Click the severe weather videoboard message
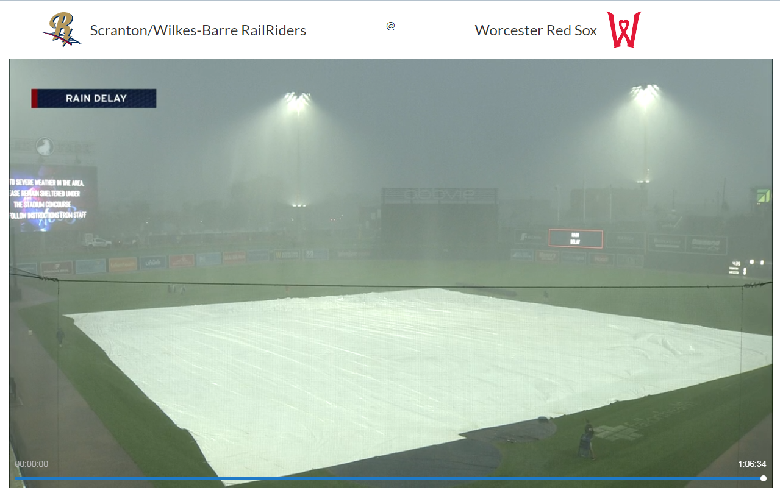Image resolution: width=780 pixels, height=493 pixels. (53, 199)
